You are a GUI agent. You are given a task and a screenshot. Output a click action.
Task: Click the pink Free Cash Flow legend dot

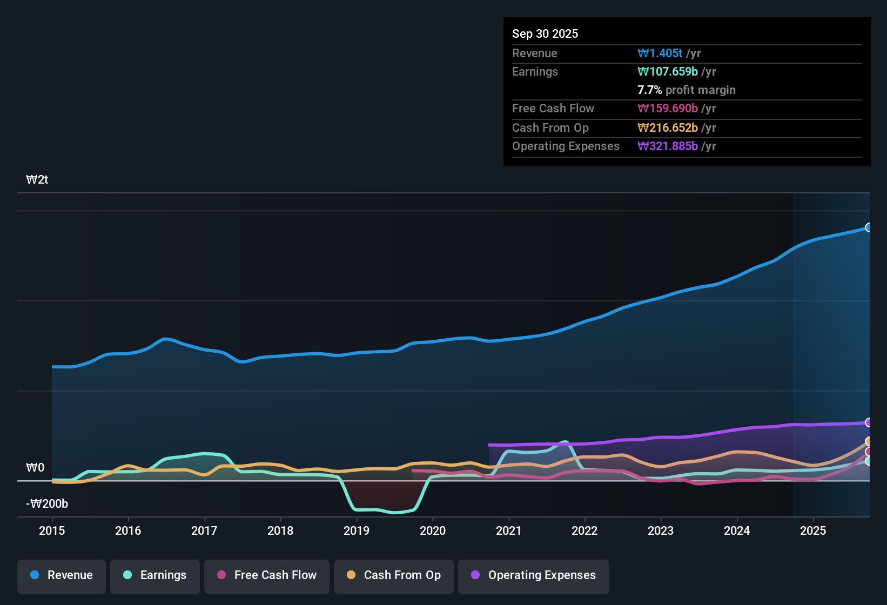(221, 575)
